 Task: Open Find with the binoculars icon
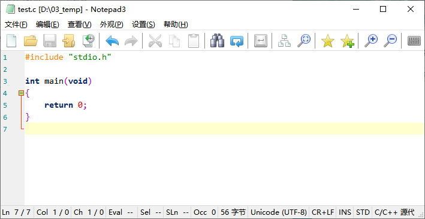(218, 41)
